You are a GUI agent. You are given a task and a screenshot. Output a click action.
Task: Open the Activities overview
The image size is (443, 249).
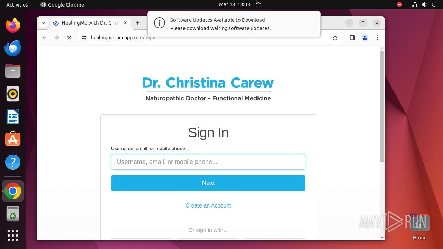click(x=17, y=4)
